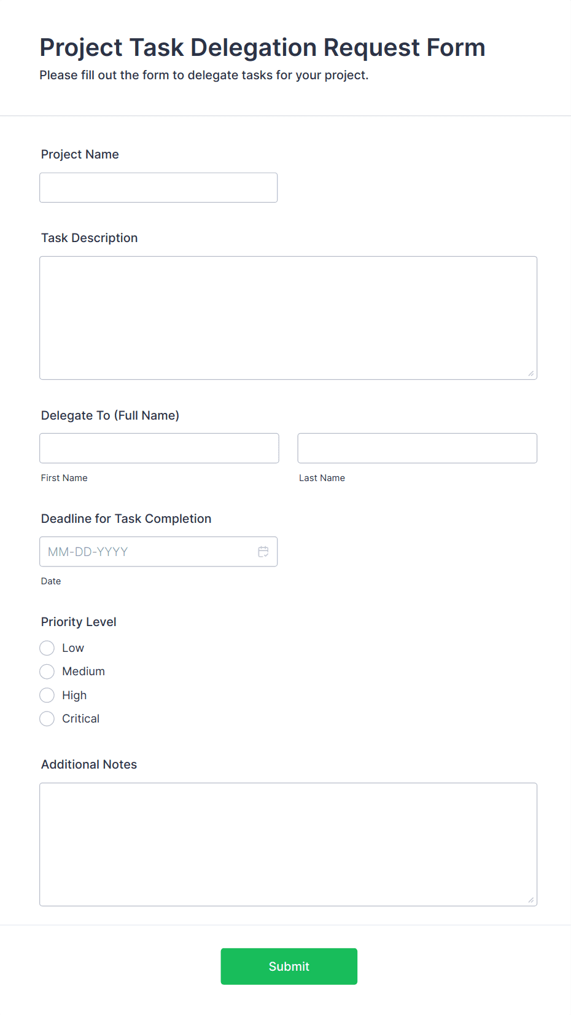Viewport: 571px width, 1015px height.
Task: Click the Deadline for Task Completion label
Action: tap(126, 519)
